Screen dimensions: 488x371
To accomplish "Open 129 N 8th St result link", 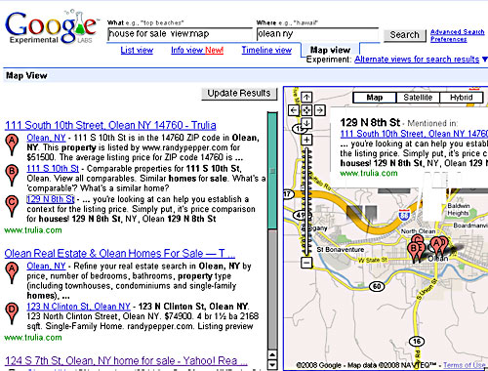I will [x=51, y=199].
